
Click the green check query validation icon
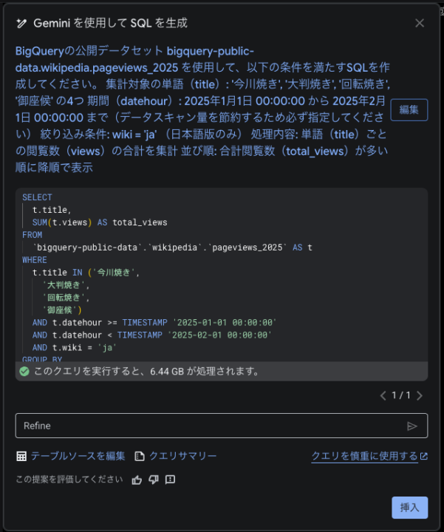click(x=24, y=372)
